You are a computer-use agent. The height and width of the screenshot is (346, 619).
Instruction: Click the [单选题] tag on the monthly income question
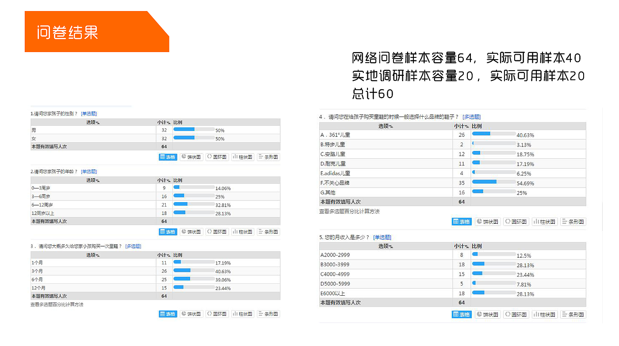click(x=382, y=237)
